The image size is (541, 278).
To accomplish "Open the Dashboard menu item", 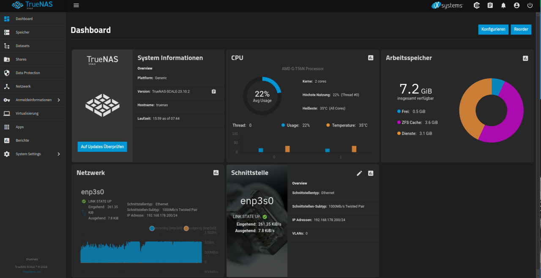I will tap(33, 19).
